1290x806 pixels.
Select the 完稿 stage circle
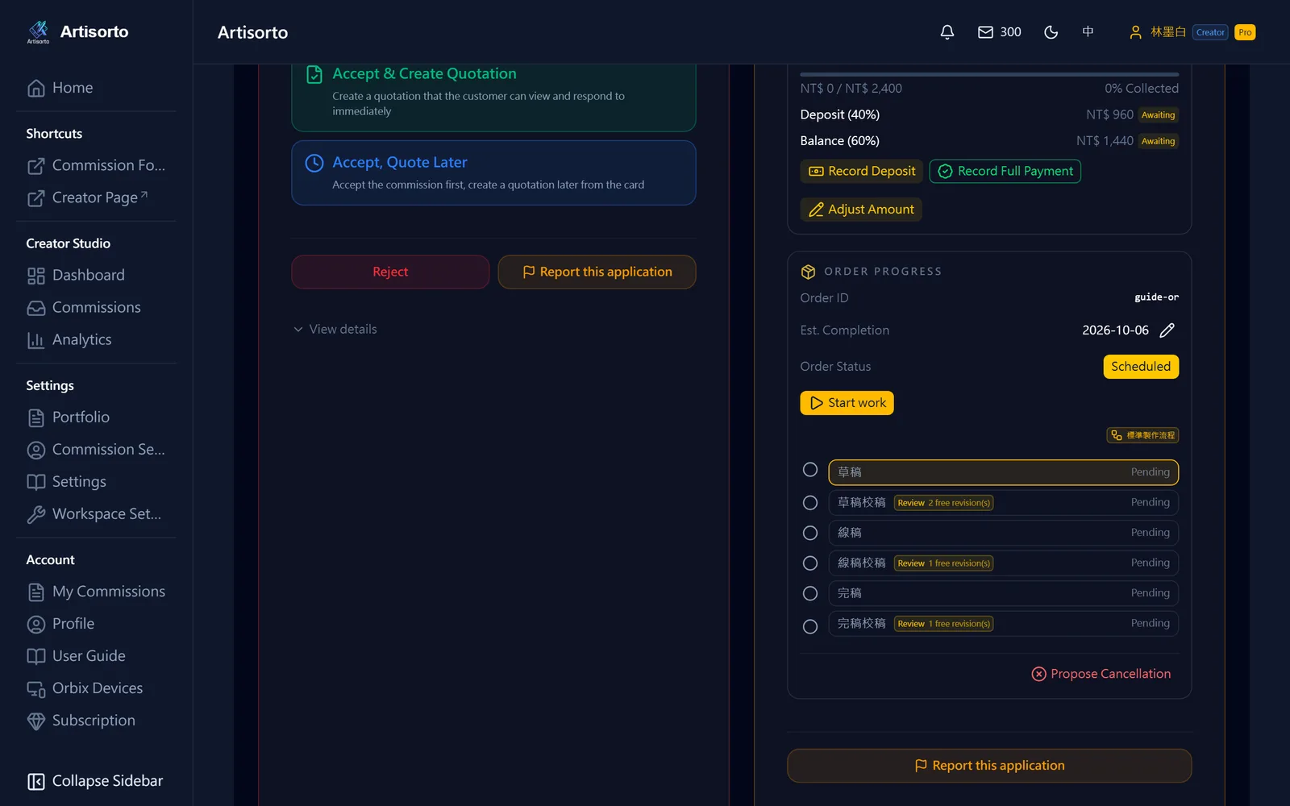pyautogui.click(x=810, y=593)
